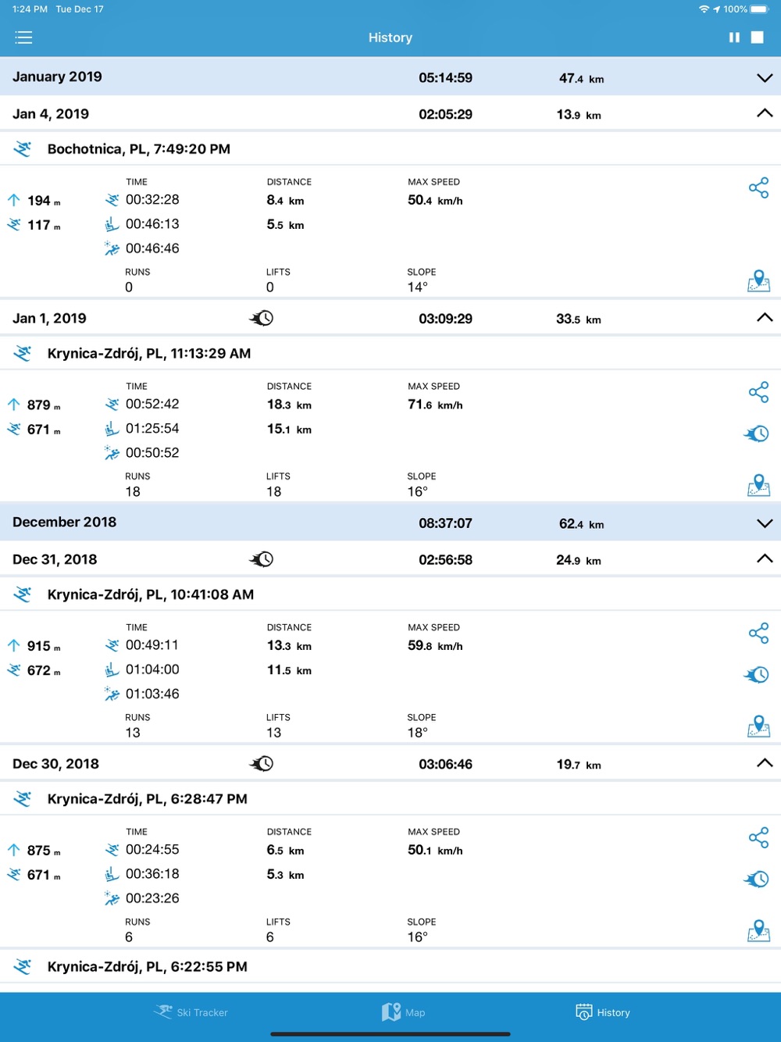Switch to the Map tab
The height and width of the screenshot is (1042, 781).
(x=404, y=1012)
